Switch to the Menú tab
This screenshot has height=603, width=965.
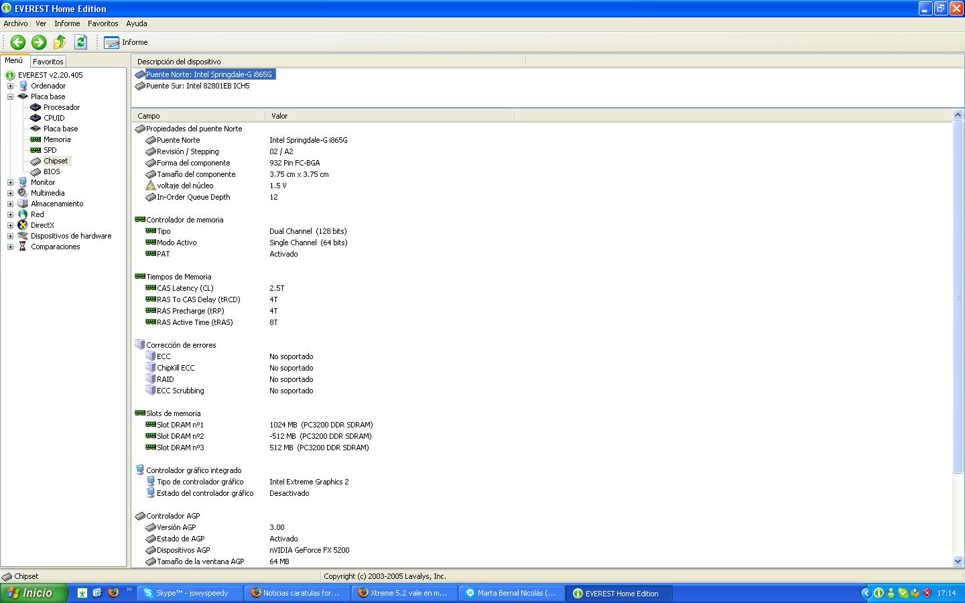click(x=14, y=60)
